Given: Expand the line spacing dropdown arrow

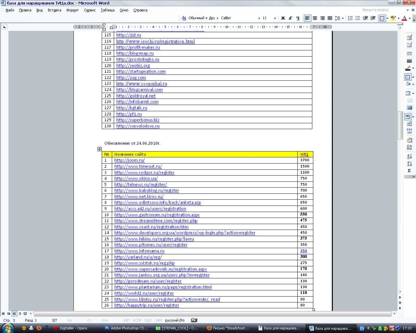Looking at the screenshot, I should tap(343, 18).
